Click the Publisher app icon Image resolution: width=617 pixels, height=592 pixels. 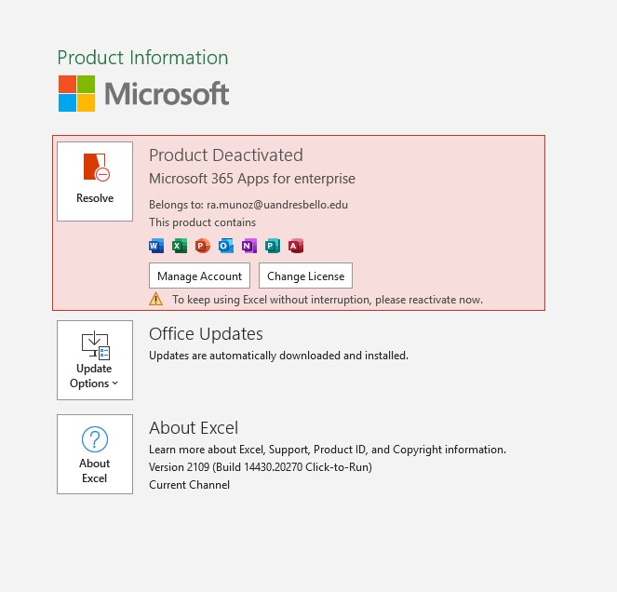click(273, 247)
